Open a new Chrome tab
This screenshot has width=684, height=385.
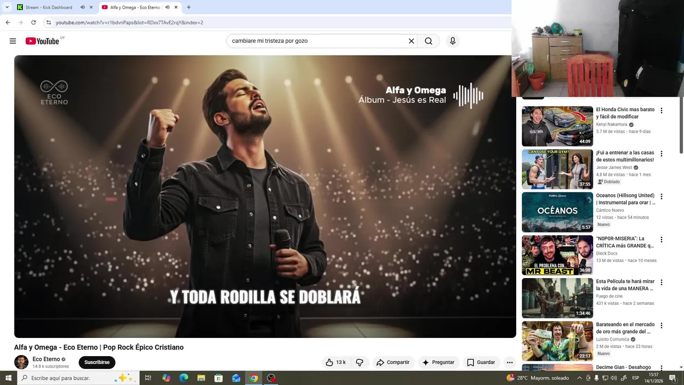189,7
